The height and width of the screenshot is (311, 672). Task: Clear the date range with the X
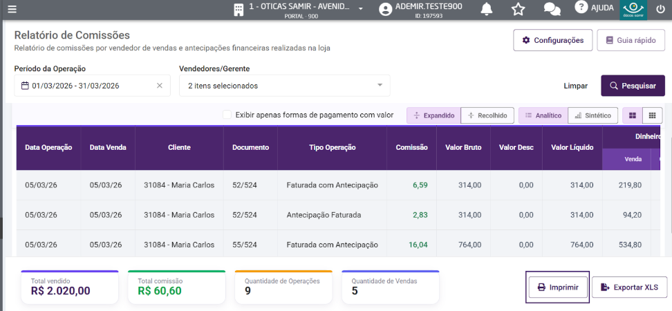[x=160, y=86]
